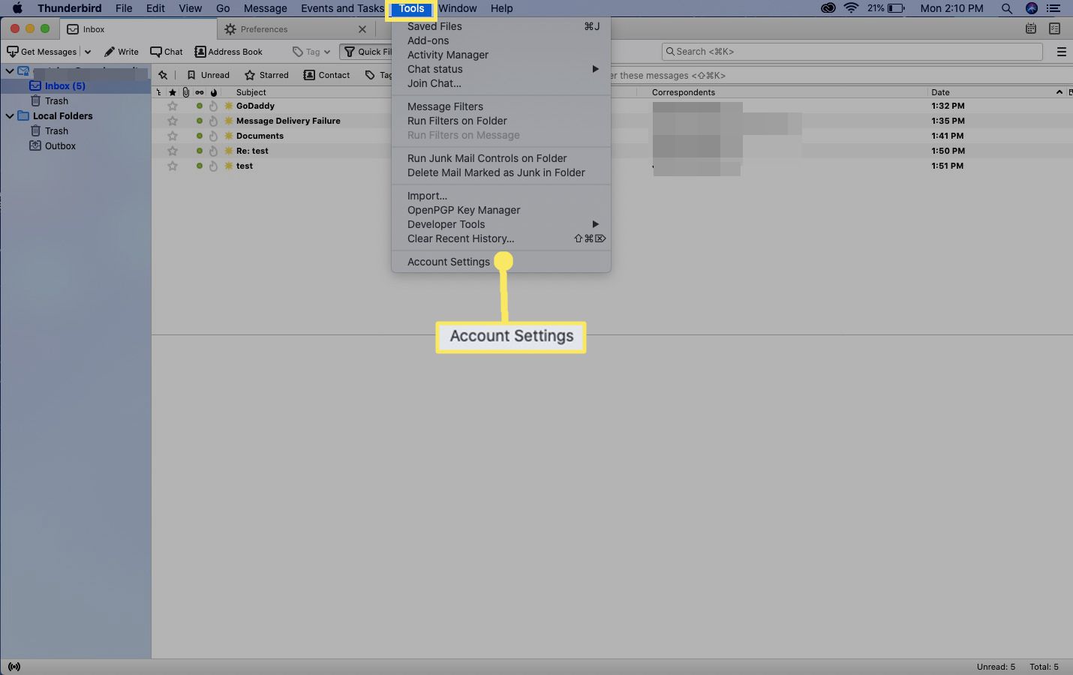The image size is (1073, 675).
Task: Open the Add-ons menu entry
Action: click(x=428, y=40)
